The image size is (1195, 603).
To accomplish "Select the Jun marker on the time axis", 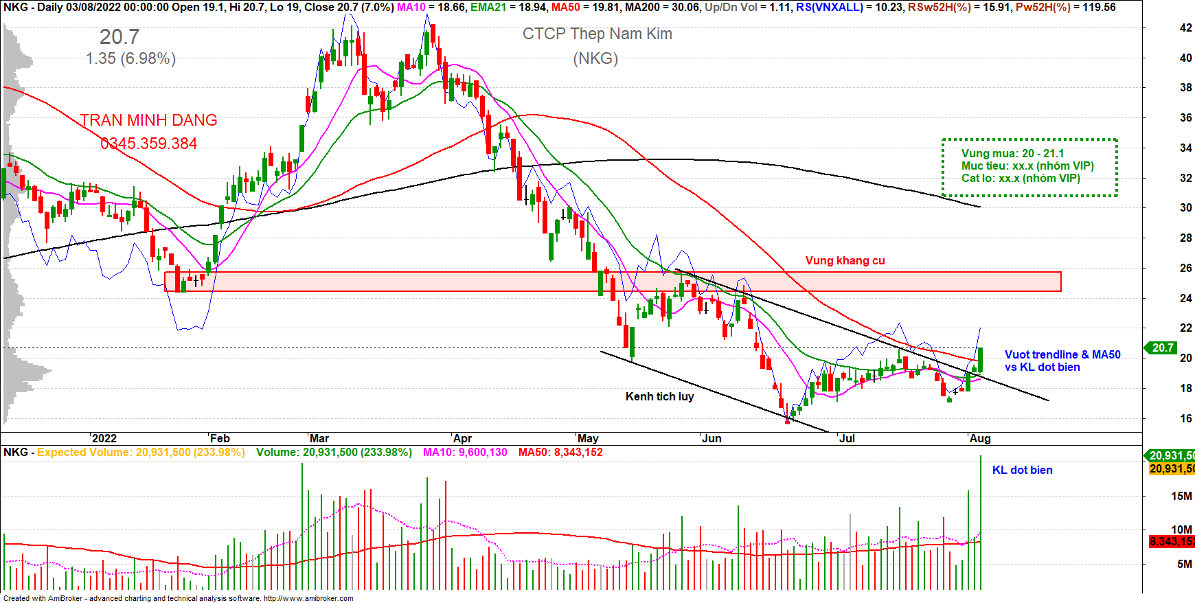I will click(712, 438).
